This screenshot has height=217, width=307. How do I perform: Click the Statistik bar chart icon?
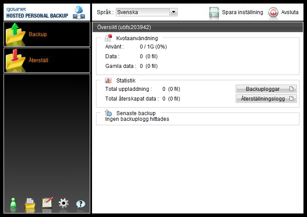[x=108, y=80]
